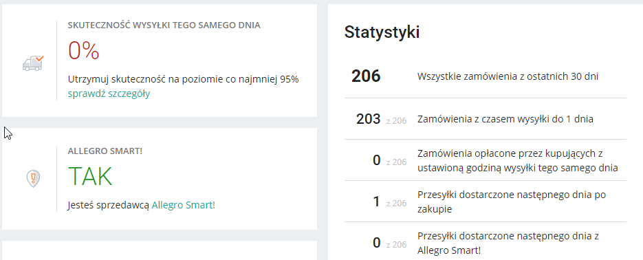This screenshot has height=260, width=643.
Task: Select 'Wszystkie zamówienia z ostatnich 30 dni' row
Action: [486, 76]
